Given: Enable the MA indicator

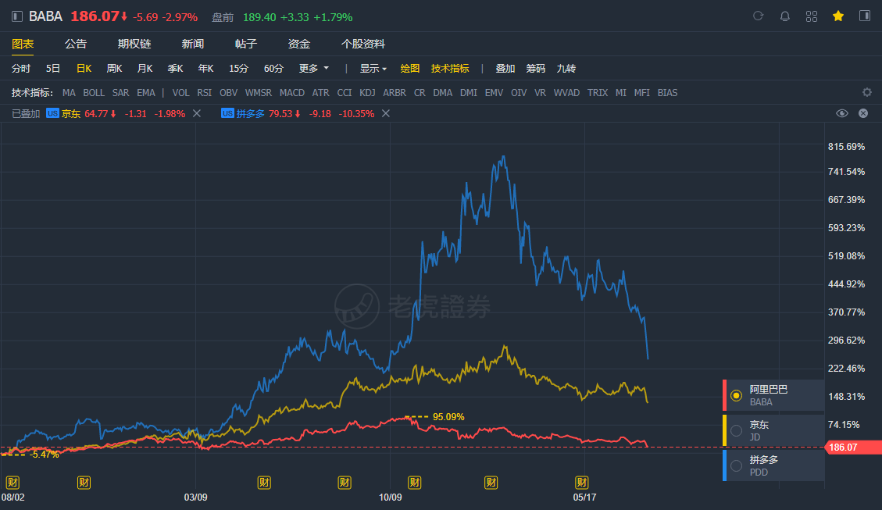Looking at the screenshot, I should pos(69,93).
